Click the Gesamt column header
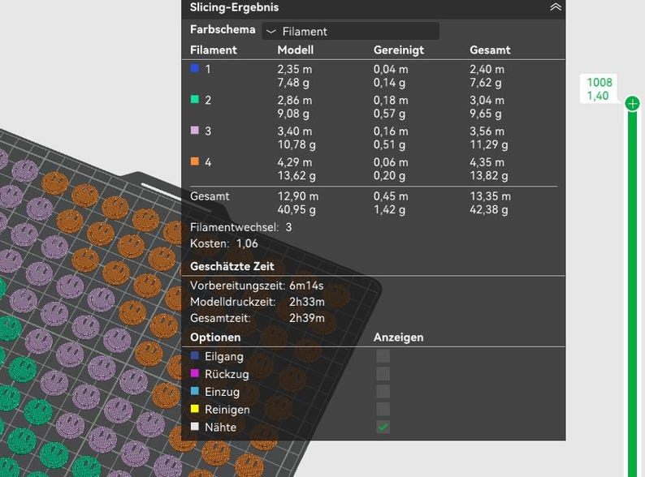The image size is (645, 477). [490, 50]
